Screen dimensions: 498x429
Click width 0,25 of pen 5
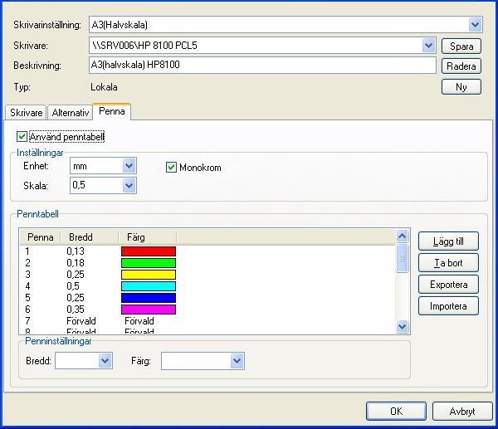(x=76, y=298)
